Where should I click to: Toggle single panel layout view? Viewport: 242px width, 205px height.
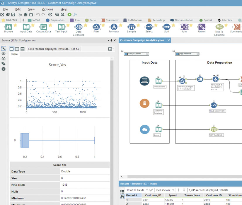click(x=12, y=49)
